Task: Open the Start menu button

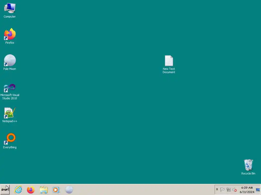Action: point(5,190)
